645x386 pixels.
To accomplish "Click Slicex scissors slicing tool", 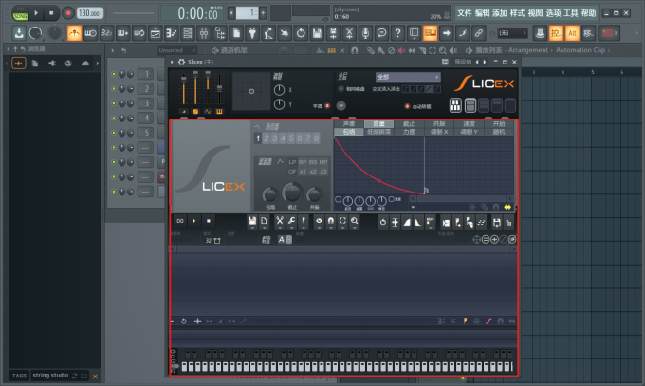I will 279,221.
